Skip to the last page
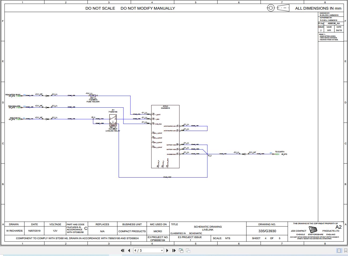 (174, 250)
